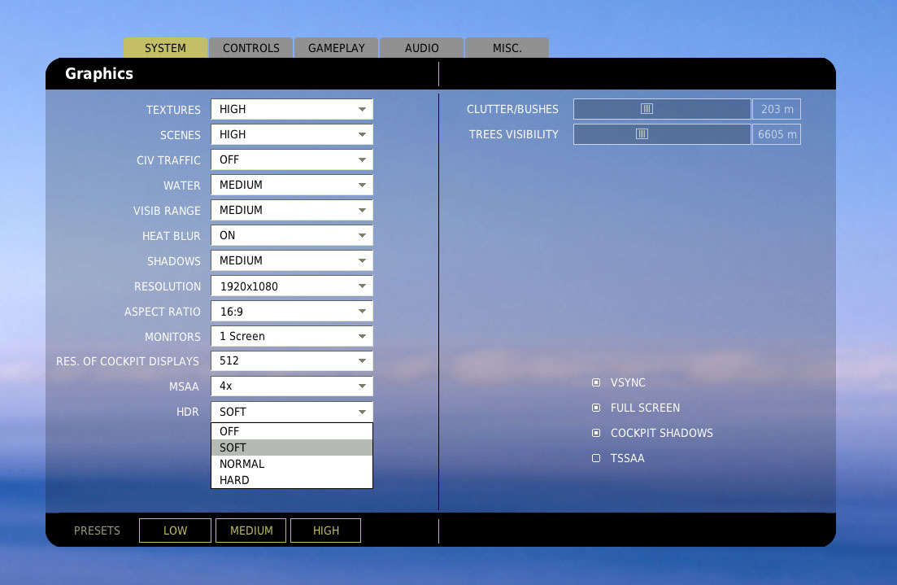The image size is (897, 585).
Task: Expand the SHADOWS dropdown
Action: pyautogui.click(x=292, y=260)
